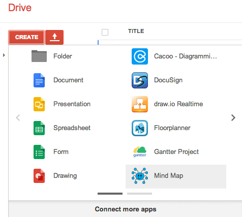Select the Floorplanner label
This screenshot has height=217, width=242.
coord(172,128)
